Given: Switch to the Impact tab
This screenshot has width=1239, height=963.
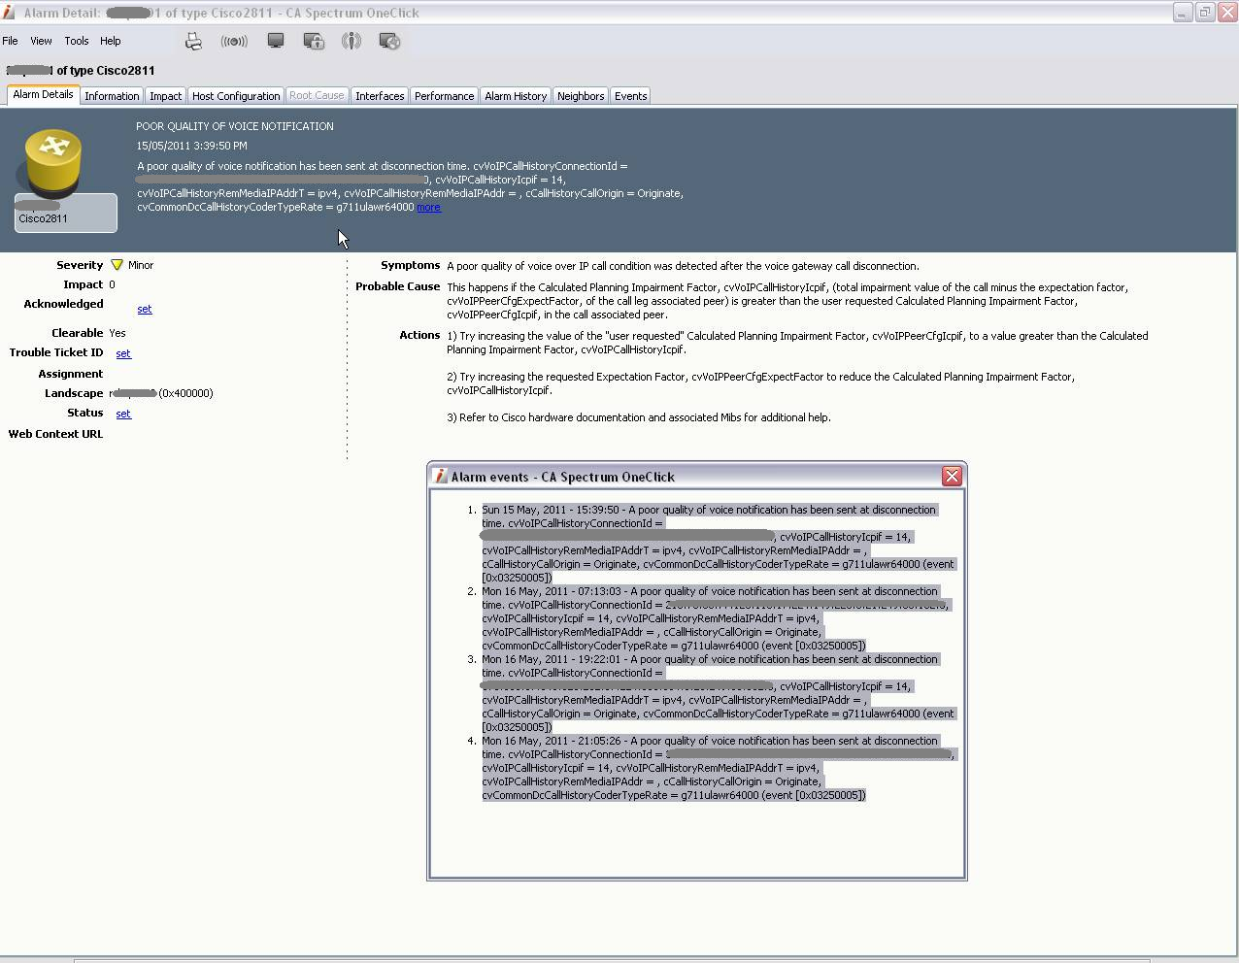Looking at the screenshot, I should (165, 96).
